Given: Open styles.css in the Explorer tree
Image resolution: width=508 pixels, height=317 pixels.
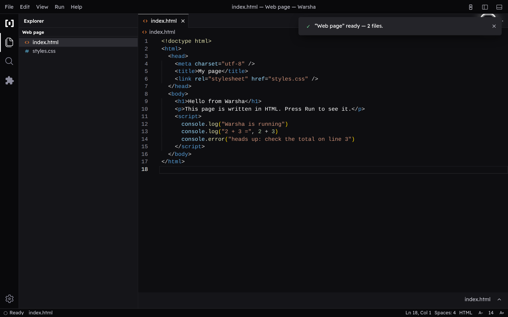Looking at the screenshot, I should tap(78, 51).
